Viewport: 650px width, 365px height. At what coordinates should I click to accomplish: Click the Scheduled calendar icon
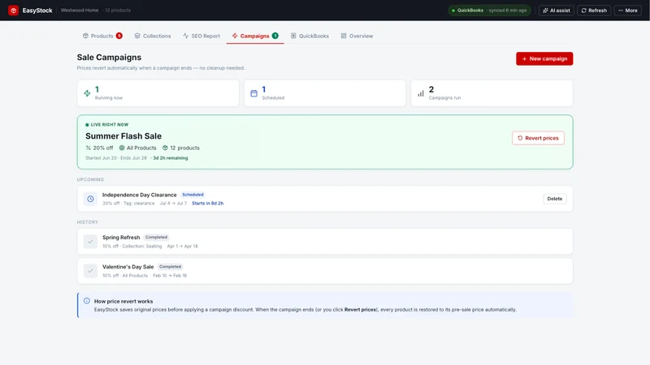pyautogui.click(x=253, y=94)
